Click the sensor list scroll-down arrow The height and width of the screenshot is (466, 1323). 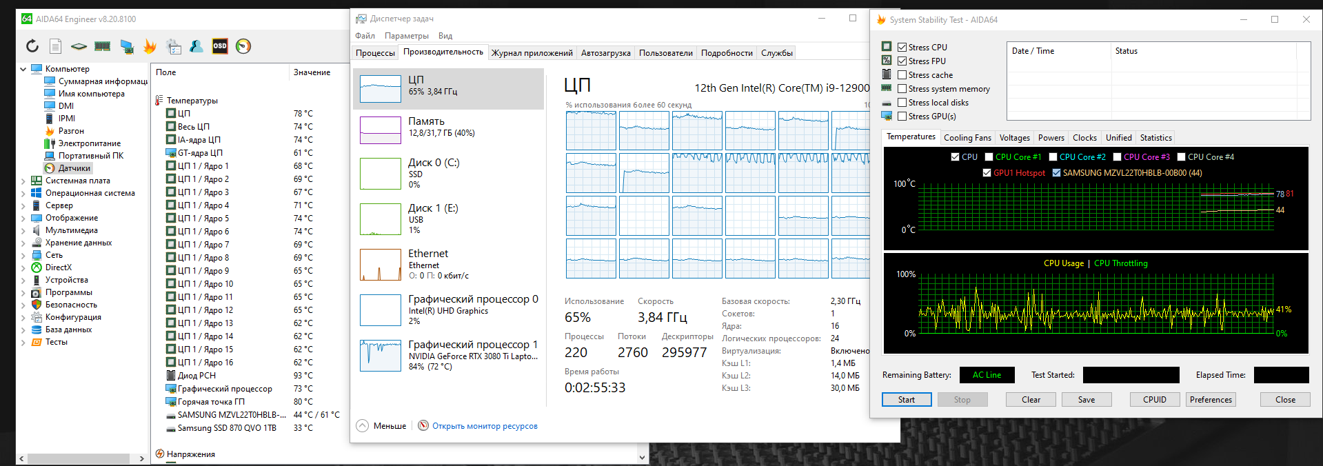click(x=642, y=457)
